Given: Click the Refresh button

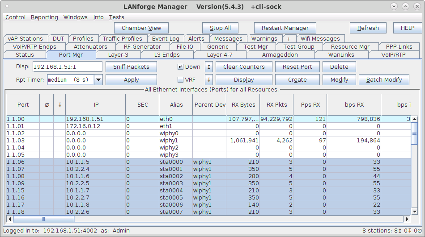Looking at the screenshot, I should pos(368,28).
